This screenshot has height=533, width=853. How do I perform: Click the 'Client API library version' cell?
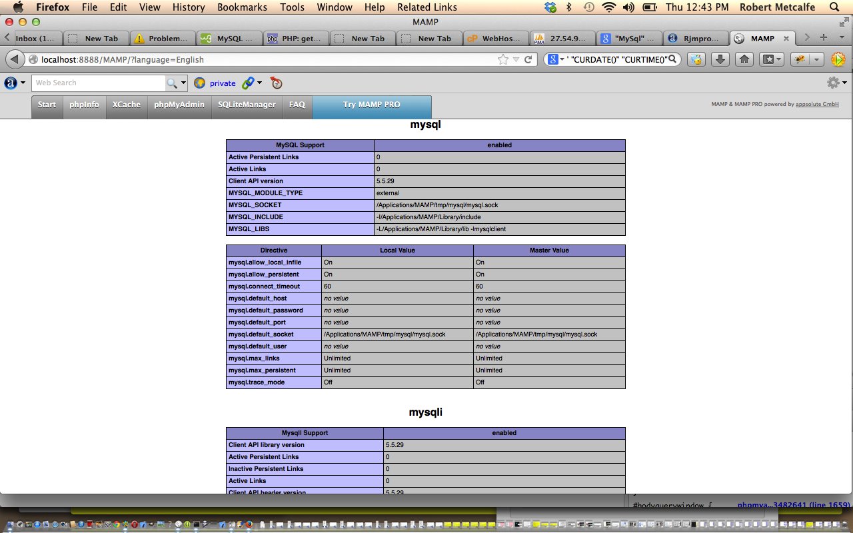tap(305, 445)
